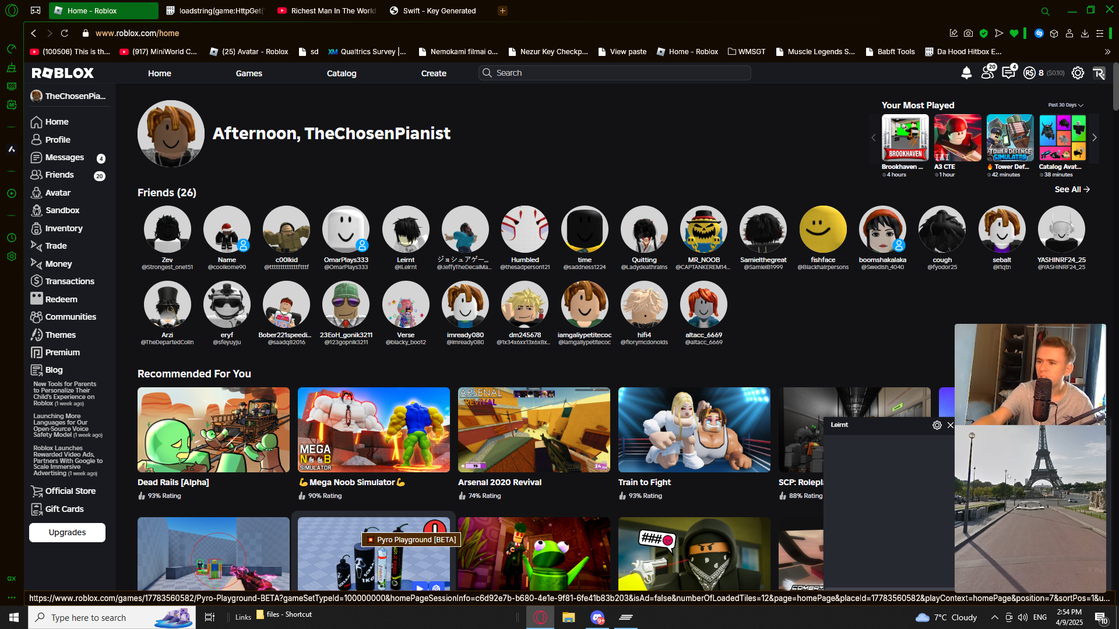Open friend requests icon in header
The width and height of the screenshot is (1119, 629).
pyautogui.click(x=988, y=73)
